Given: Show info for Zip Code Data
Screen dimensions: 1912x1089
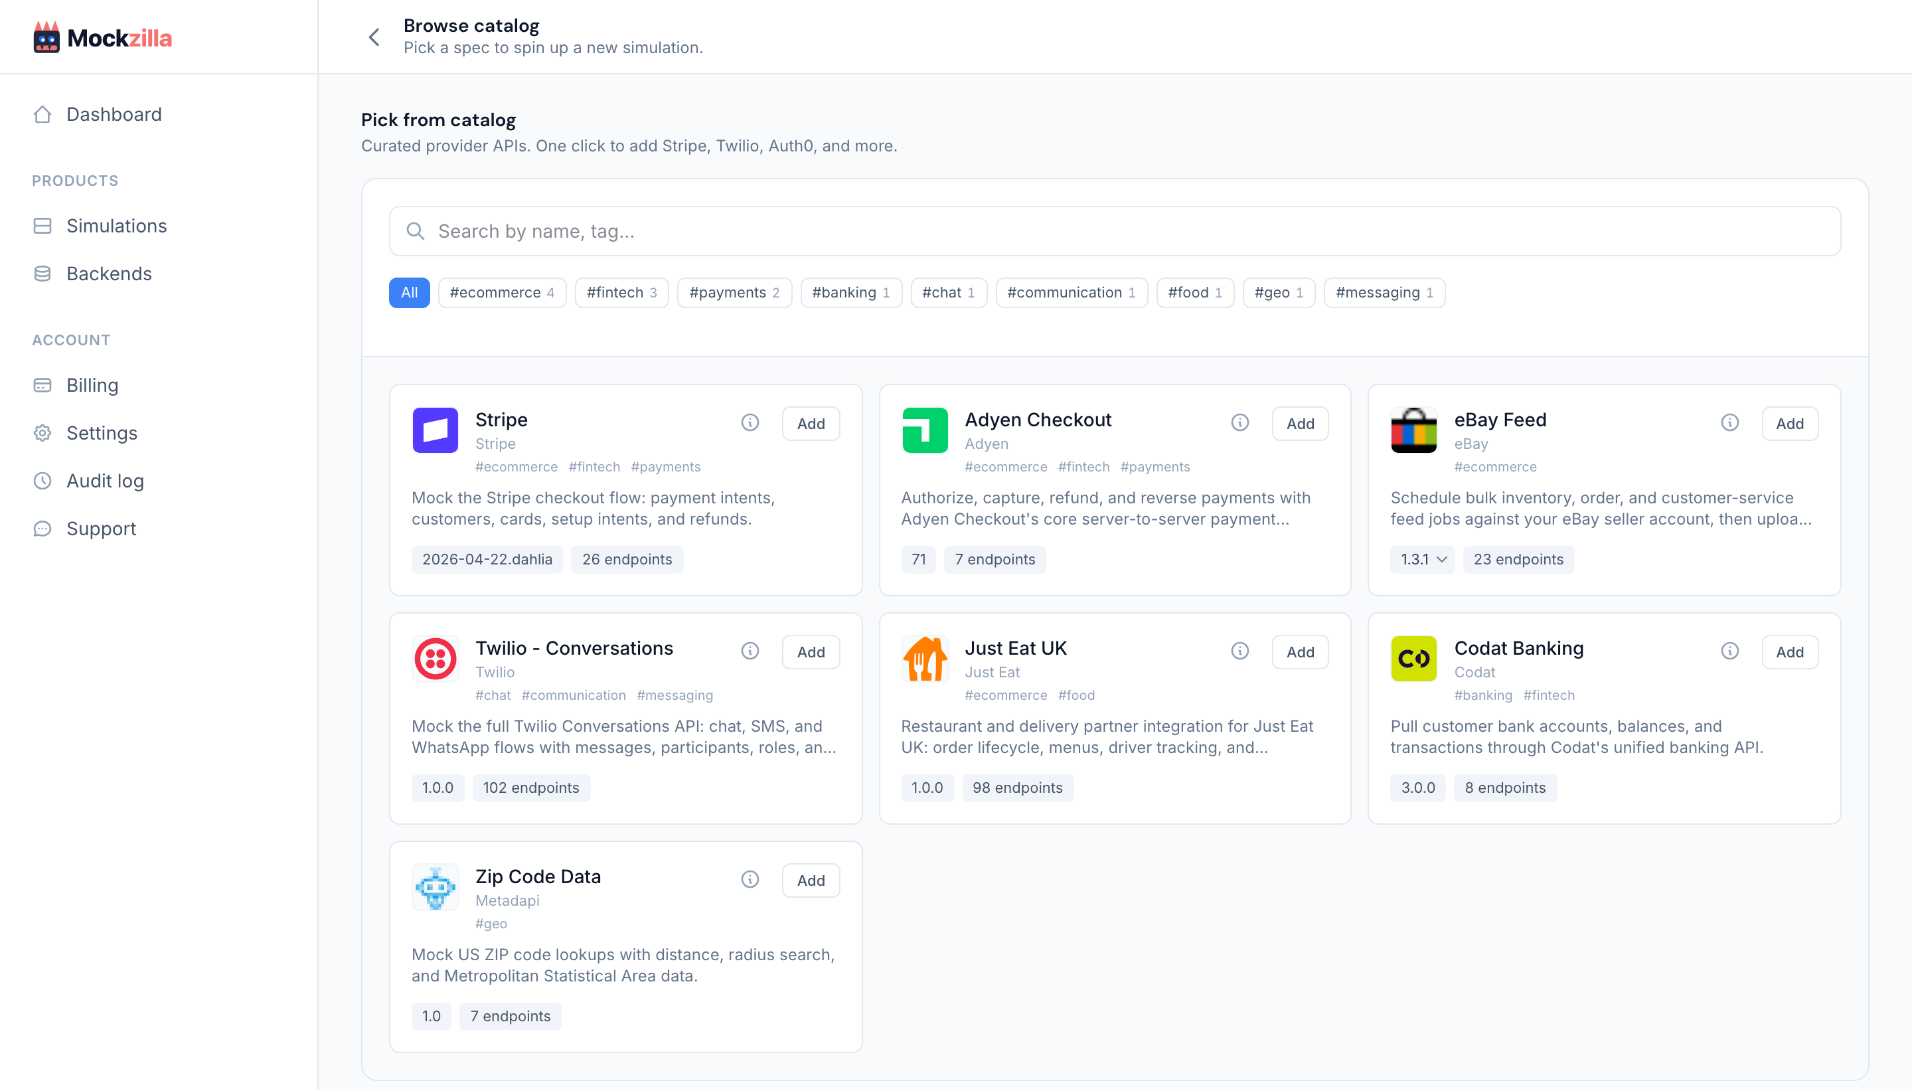Looking at the screenshot, I should 750,880.
